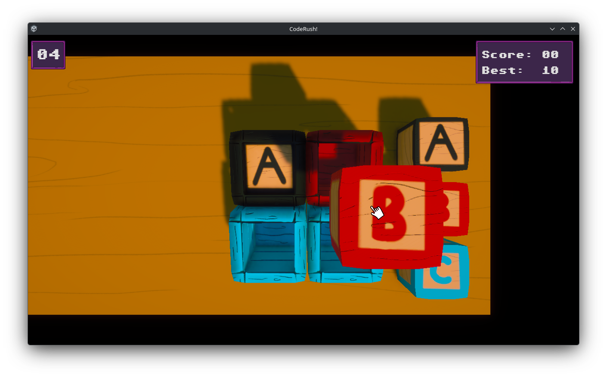Image resolution: width=607 pixels, height=378 pixels.
Task: Click the small red B block behind the big one
Action: pyautogui.click(x=455, y=209)
